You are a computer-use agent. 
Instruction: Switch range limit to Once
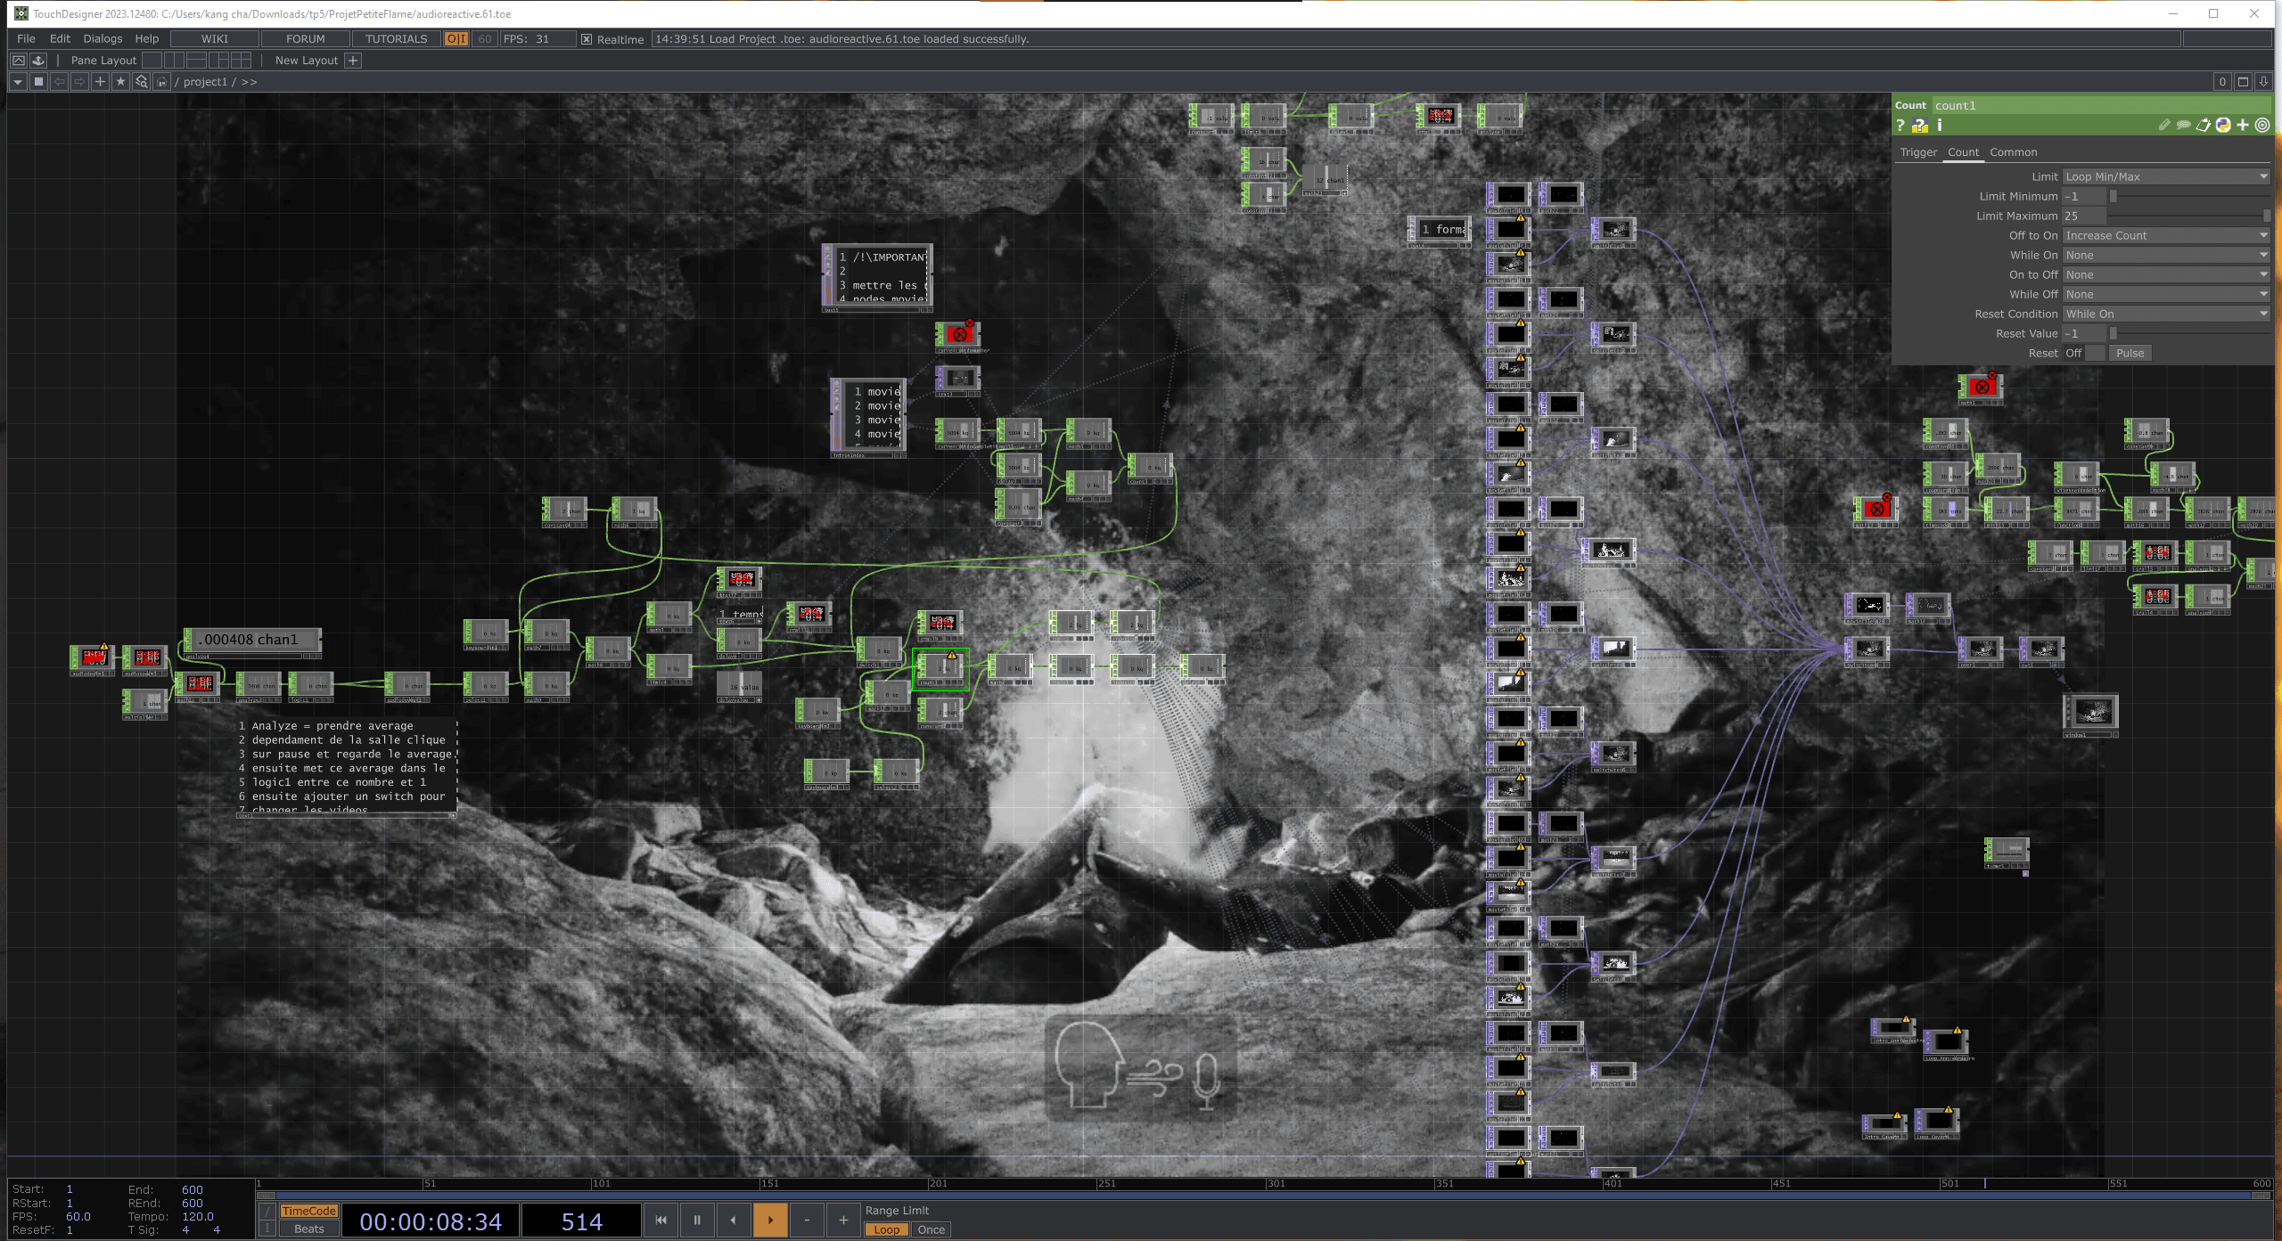(931, 1229)
